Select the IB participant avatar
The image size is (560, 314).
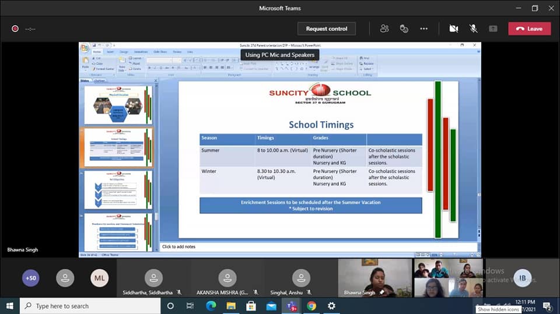523,278
